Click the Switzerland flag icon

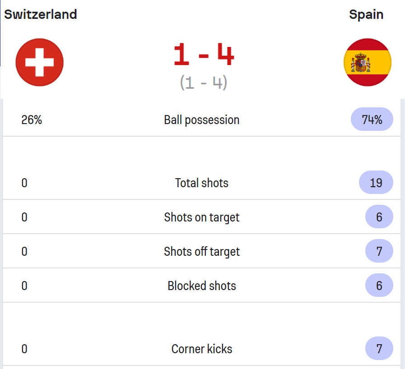[39, 62]
